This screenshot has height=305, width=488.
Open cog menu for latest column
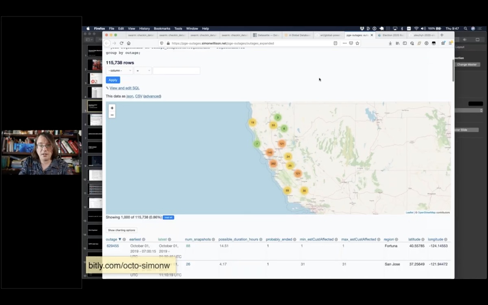170,240
